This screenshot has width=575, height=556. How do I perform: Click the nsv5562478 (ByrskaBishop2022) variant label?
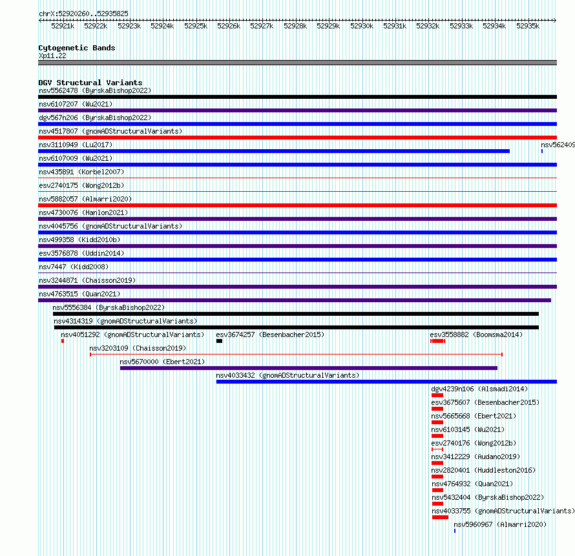[95, 90]
